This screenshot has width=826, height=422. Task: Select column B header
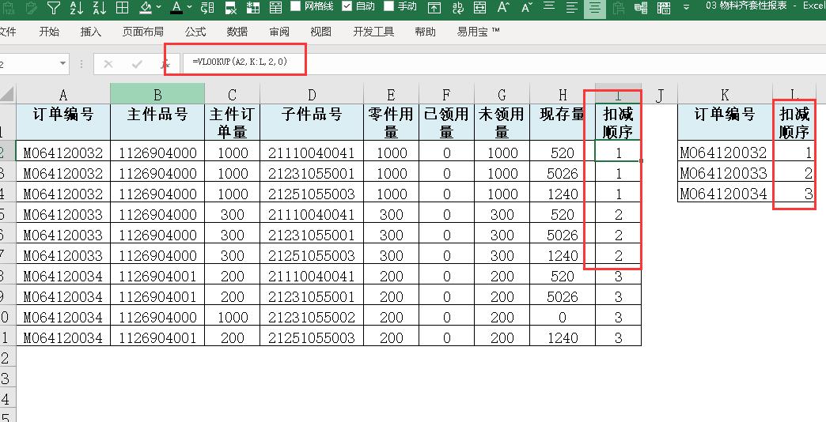pos(157,94)
